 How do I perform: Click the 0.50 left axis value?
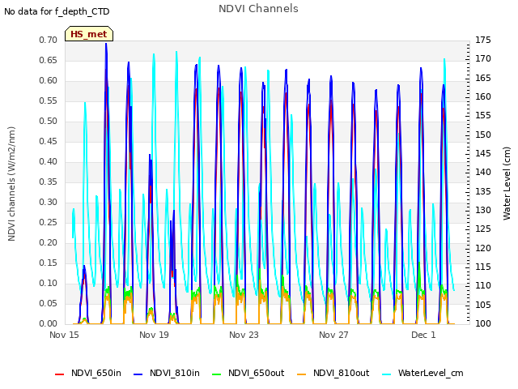49,121
